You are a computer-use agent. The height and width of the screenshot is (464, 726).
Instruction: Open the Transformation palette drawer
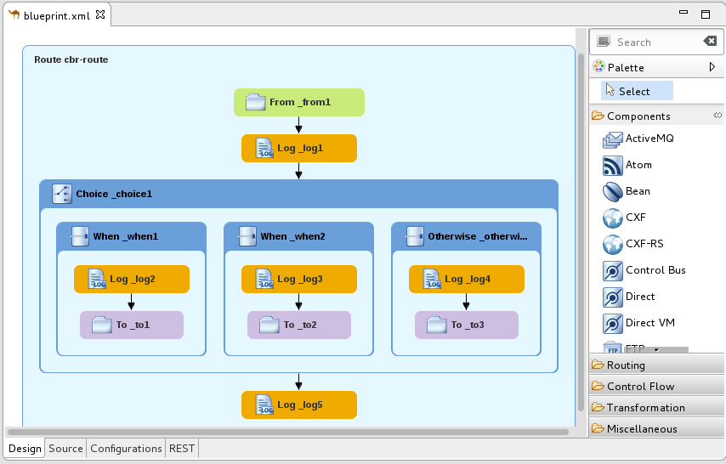click(645, 408)
